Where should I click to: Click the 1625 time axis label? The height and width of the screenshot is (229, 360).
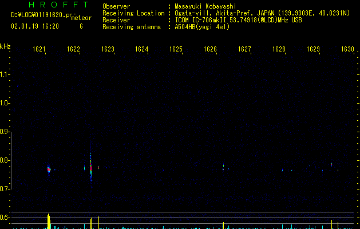coord(176,49)
